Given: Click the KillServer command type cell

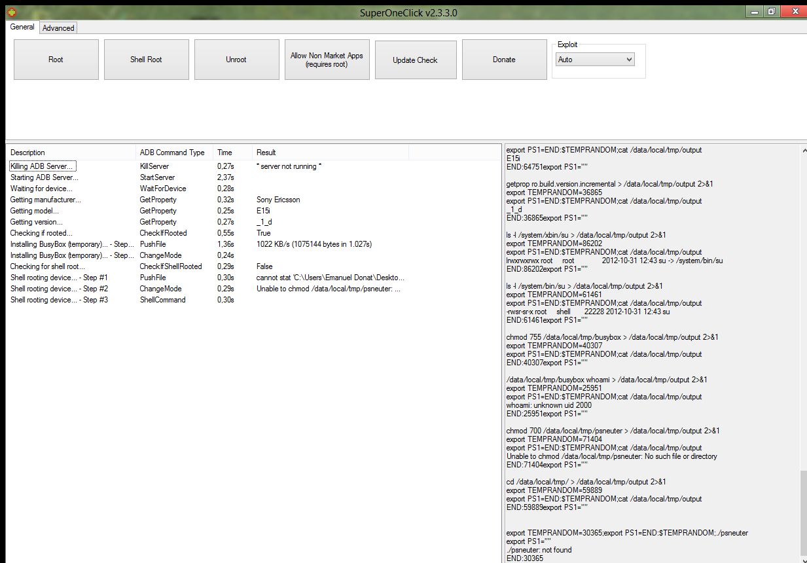Looking at the screenshot, I should 154,166.
